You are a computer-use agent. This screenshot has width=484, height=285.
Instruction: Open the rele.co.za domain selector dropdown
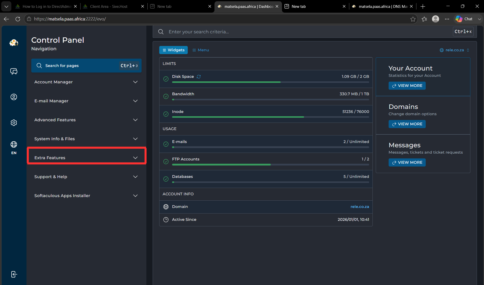(454, 50)
